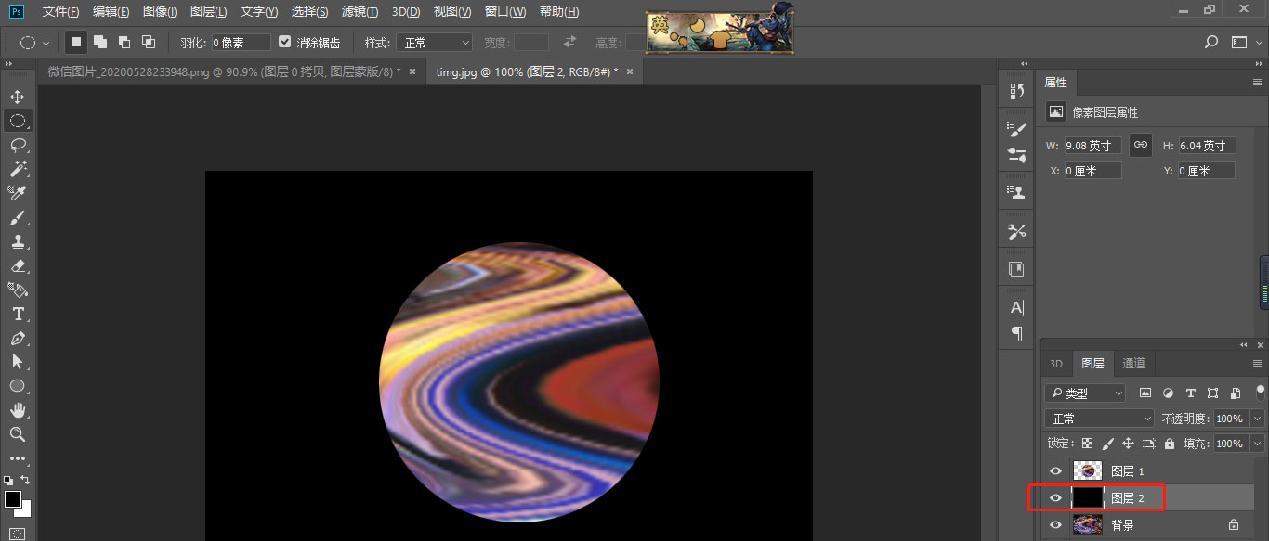
Task: Activate the Zoom tool
Action: point(18,434)
